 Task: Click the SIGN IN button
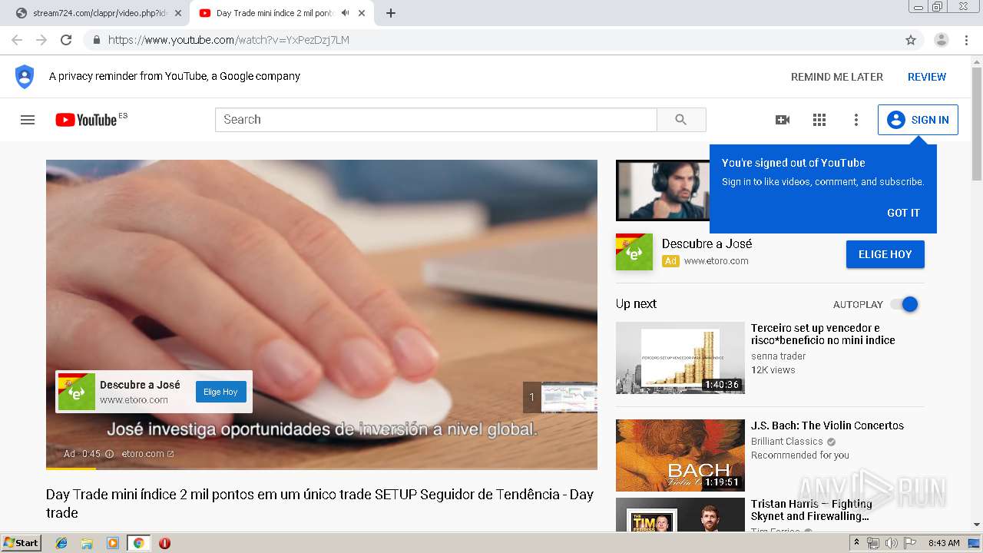pos(918,120)
